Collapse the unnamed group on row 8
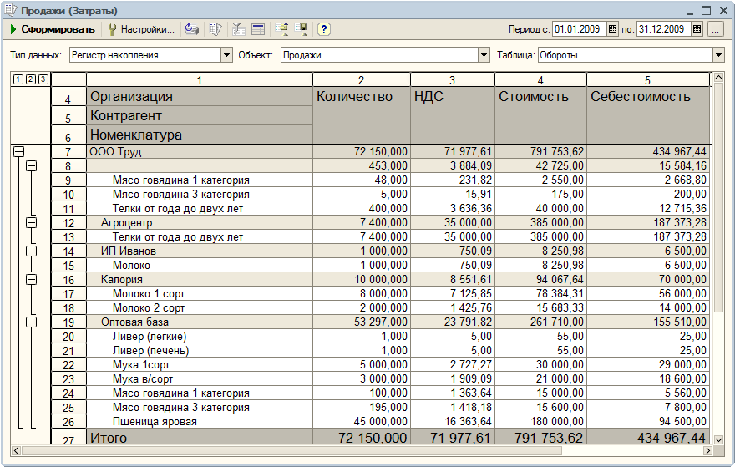 pyautogui.click(x=31, y=165)
